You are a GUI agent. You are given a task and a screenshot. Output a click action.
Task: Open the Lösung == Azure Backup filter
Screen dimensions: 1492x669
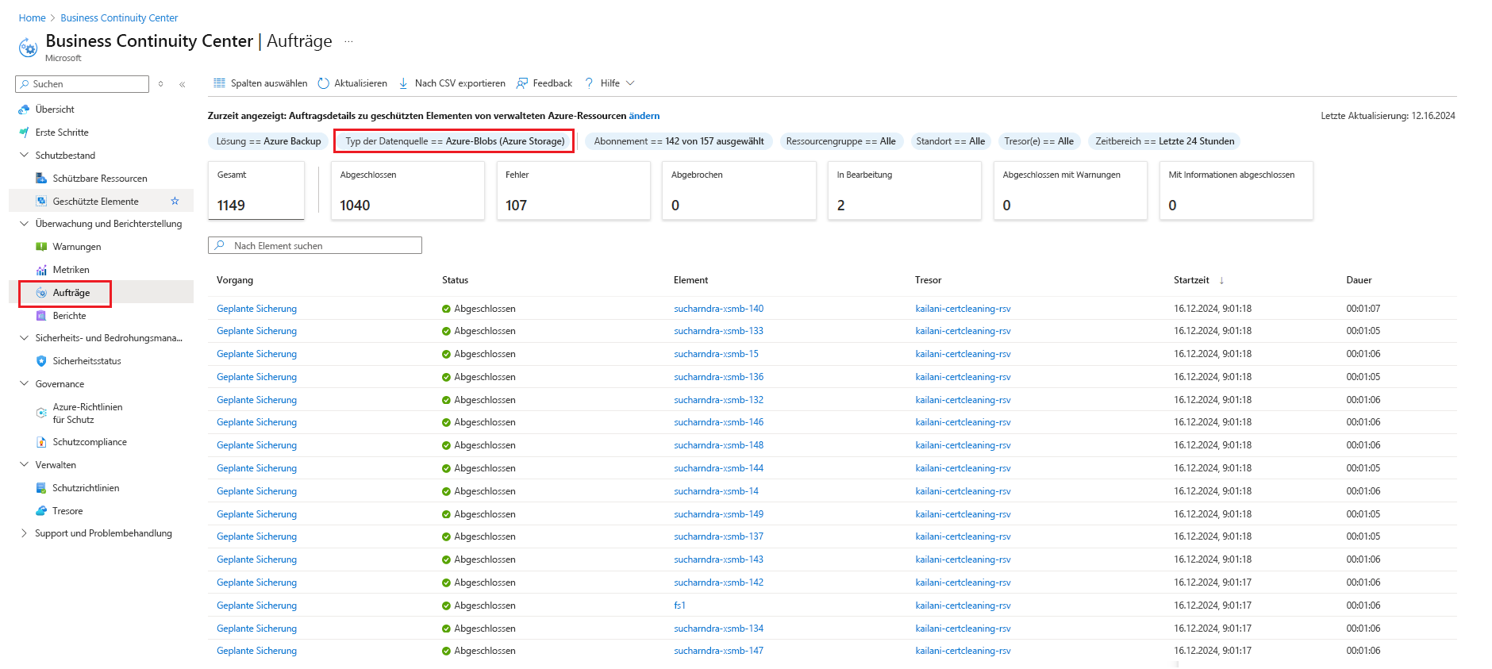[268, 141]
